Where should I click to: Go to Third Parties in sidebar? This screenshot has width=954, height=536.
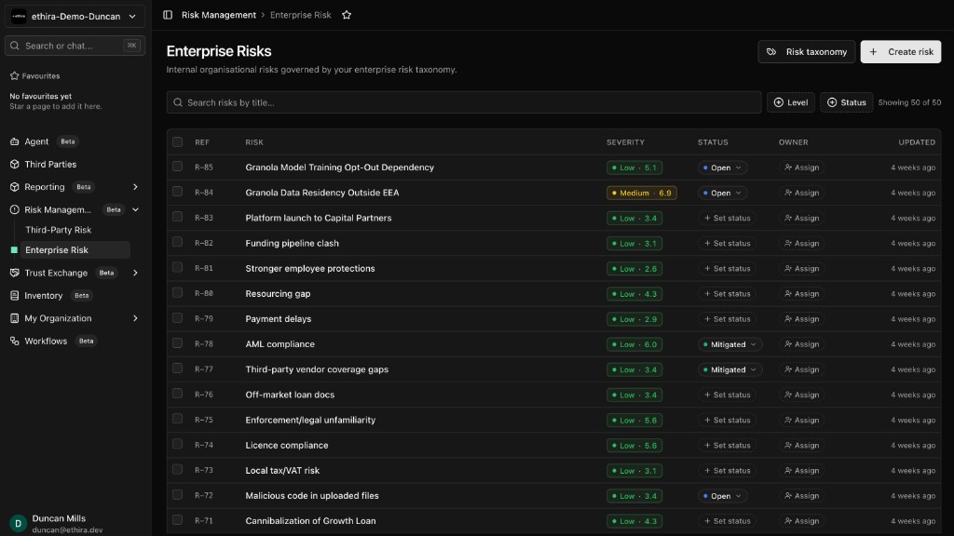click(50, 164)
